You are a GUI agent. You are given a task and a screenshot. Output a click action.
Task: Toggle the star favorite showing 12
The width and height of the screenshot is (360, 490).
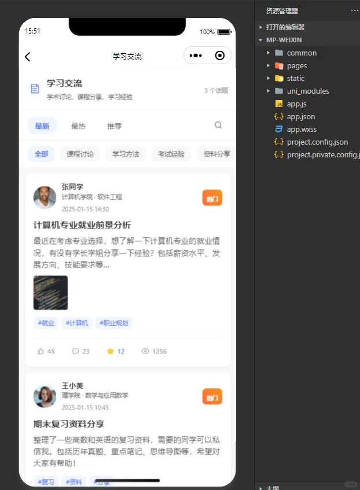(x=110, y=351)
